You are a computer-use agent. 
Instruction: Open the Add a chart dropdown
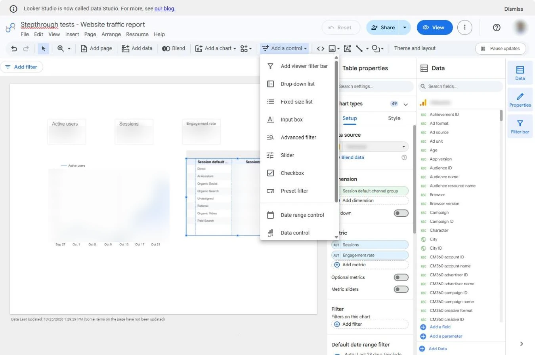(216, 48)
